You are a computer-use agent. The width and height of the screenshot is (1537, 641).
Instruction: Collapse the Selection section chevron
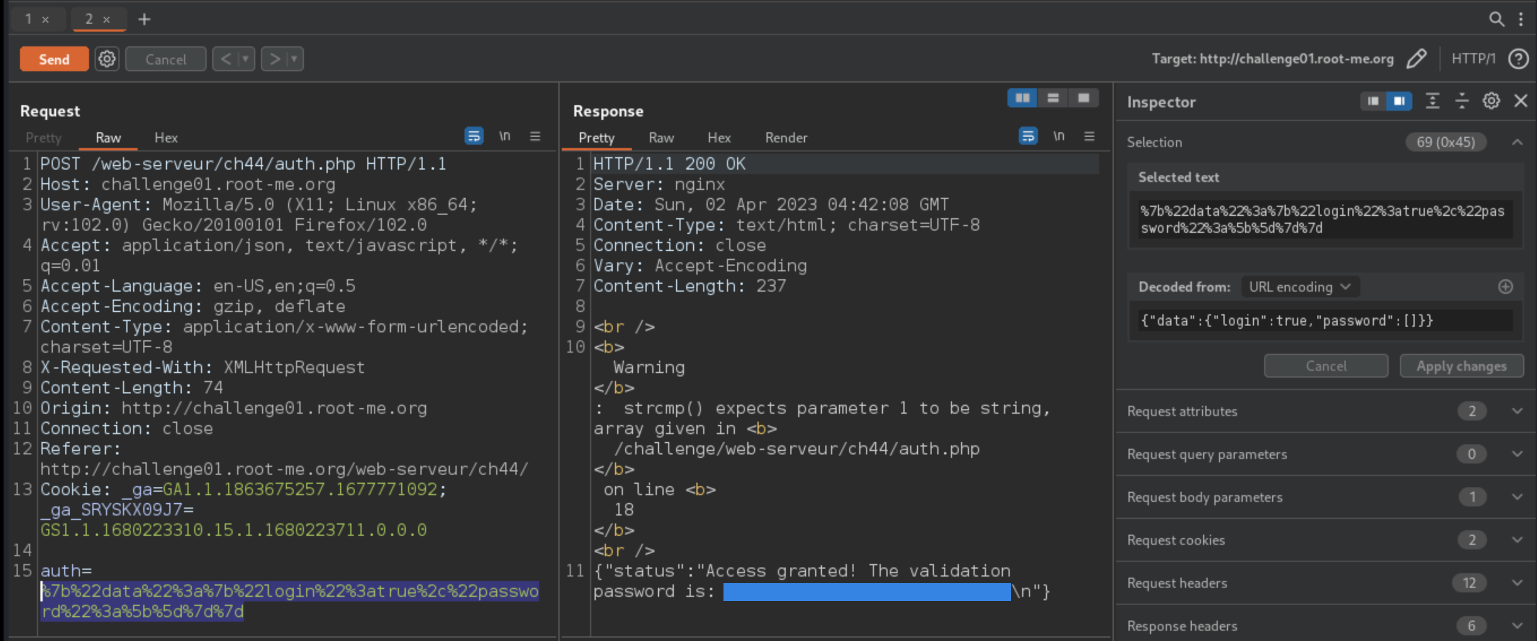[x=1517, y=142]
